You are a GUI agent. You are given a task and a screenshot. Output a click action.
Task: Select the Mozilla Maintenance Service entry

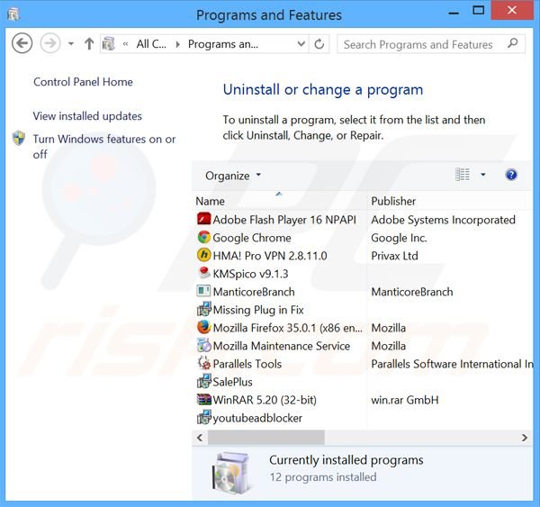coord(282,346)
